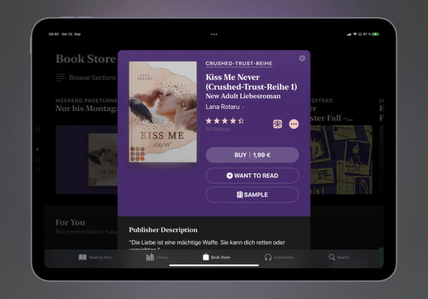Viewport: 428px width, 299px height.
Task: Open the Crushed-Trust-Reihe series link
Action: (239, 64)
